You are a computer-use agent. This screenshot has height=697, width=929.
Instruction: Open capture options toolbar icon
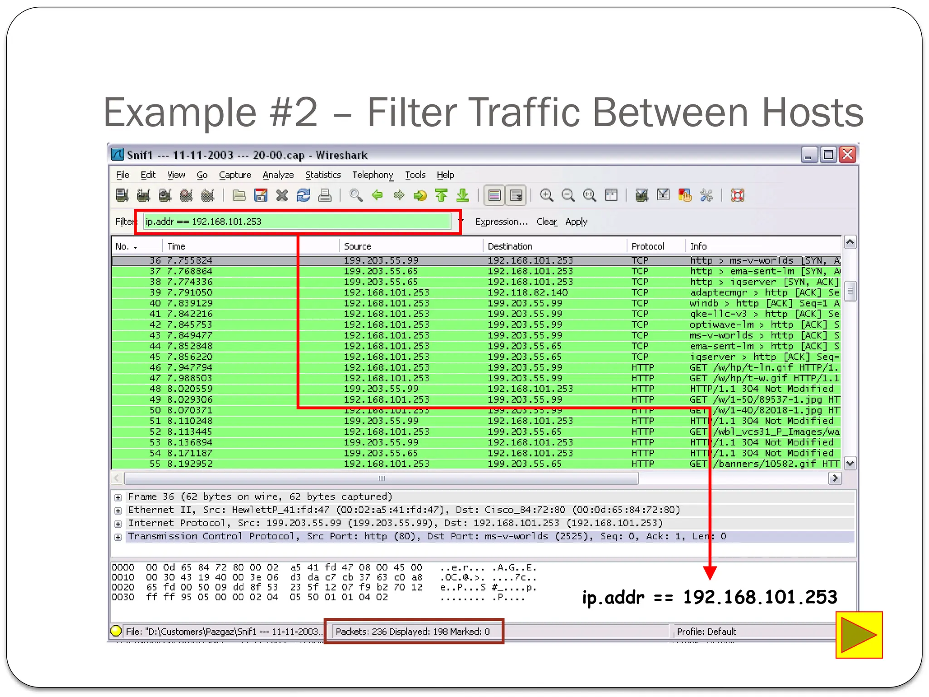tap(143, 196)
